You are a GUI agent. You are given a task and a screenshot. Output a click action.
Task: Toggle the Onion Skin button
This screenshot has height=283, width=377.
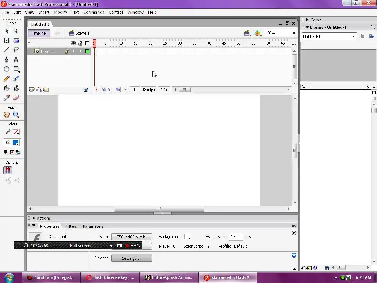[x=104, y=90]
